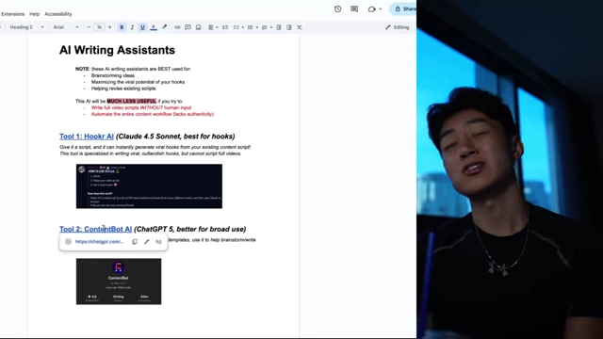Open the Accessibility menu
The width and height of the screenshot is (603, 339).
(58, 14)
